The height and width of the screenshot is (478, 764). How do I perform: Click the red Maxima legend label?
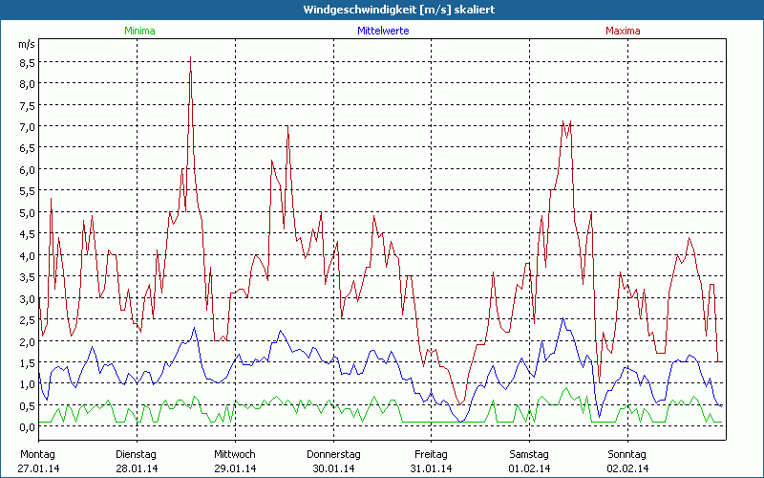623,31
